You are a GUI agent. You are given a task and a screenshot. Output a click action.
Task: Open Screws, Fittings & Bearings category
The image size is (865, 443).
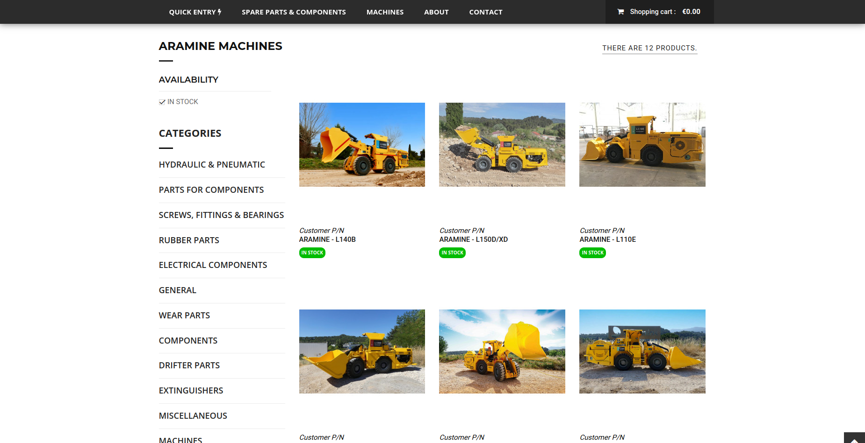pos(221,215)
